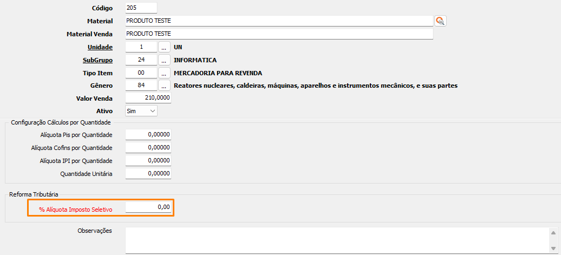This screenshot has height=255, width=561.
Task: Focus the % Alíquota Imposto Seletivo field
Action: 148,207
